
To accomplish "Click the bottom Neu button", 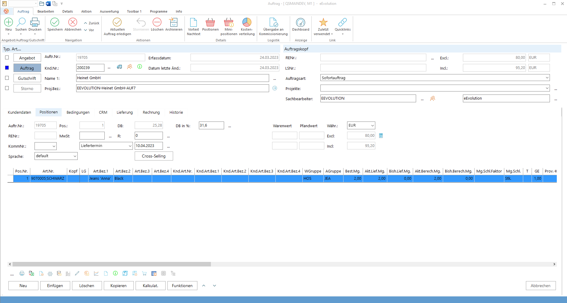I will coord(23,286).
